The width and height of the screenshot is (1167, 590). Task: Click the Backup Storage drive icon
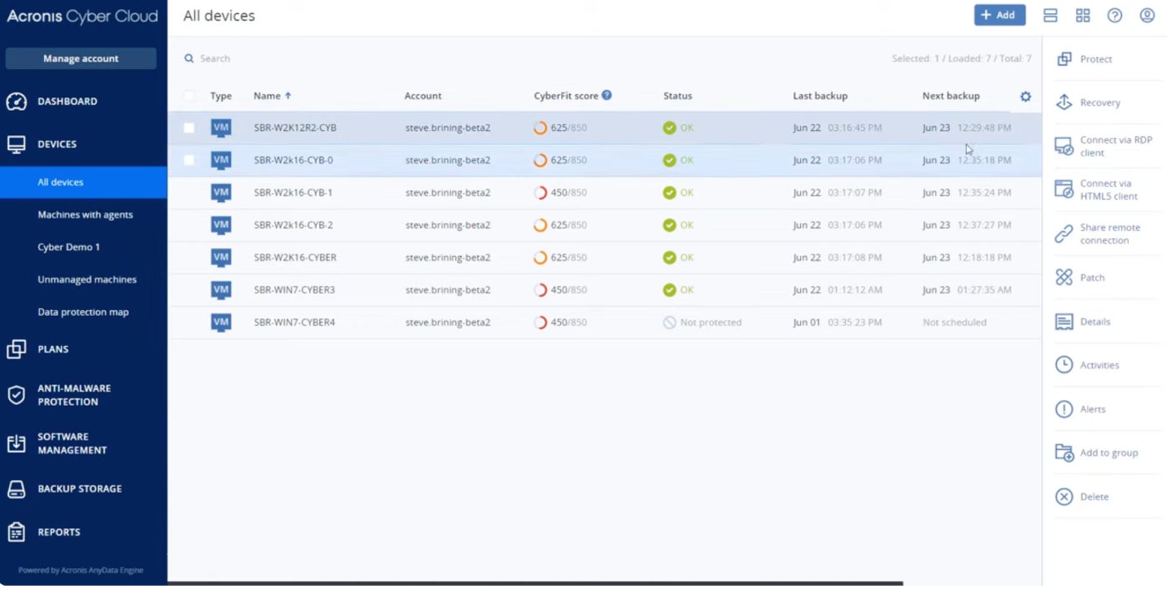point(17,489)
